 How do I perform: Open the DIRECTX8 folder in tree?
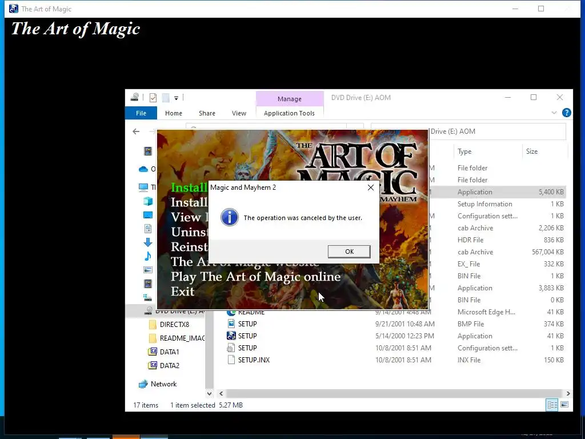tap(174, 325)
